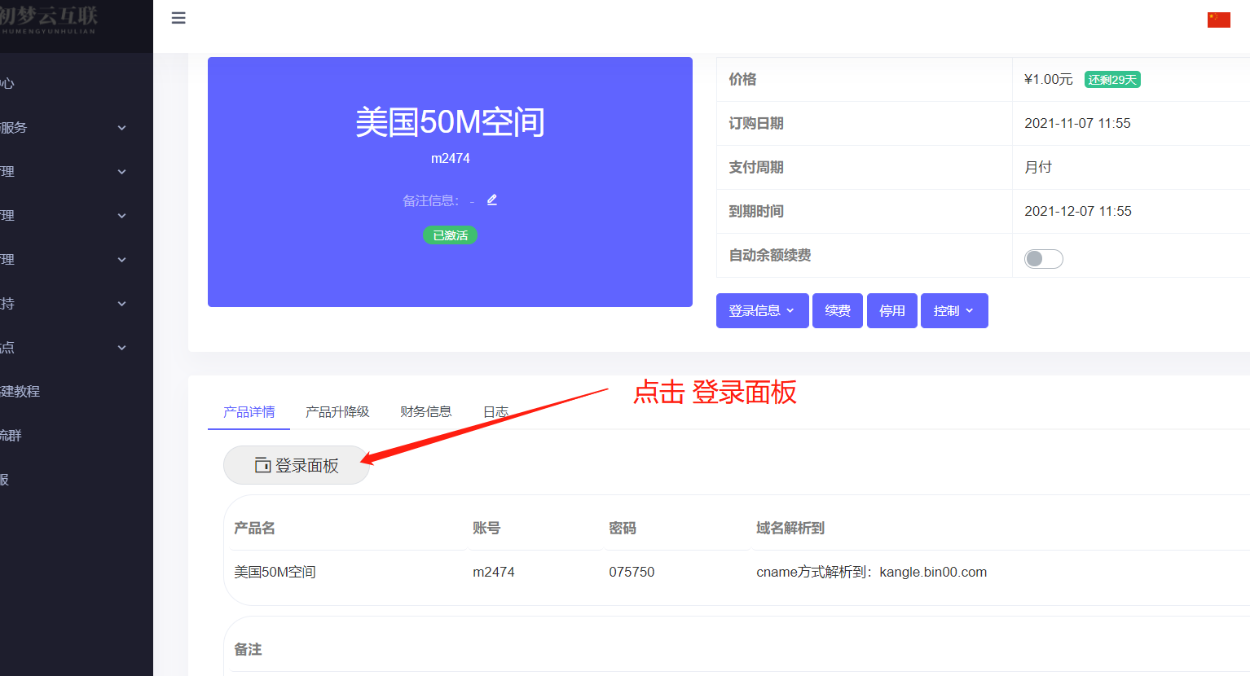Click the panel icon inside 登录面板 button
Screen dimensions: 1250x676
pyautogui.click(x=262, y=465)
